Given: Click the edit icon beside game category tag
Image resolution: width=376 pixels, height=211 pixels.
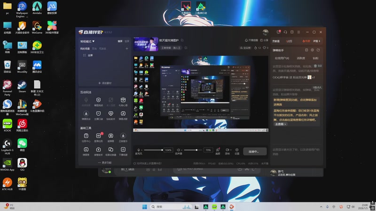Looking at the screenshot, I should [x=186, y=48].
